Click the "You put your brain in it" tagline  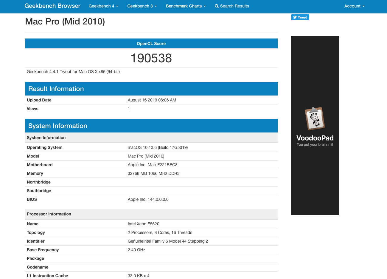[315, 144]
